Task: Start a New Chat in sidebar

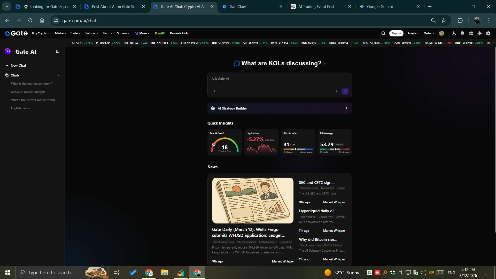Action: tap(18, 66)
